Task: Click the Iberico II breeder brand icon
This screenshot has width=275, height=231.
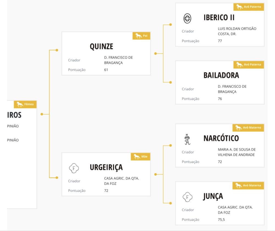Action: click(x=187, y=18)
